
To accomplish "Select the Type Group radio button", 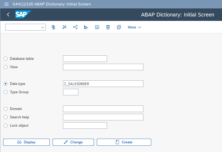I will click(x=5, y=92).
